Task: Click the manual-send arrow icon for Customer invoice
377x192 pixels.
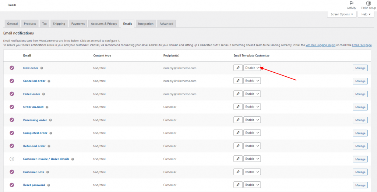Action: click(12, 159)
